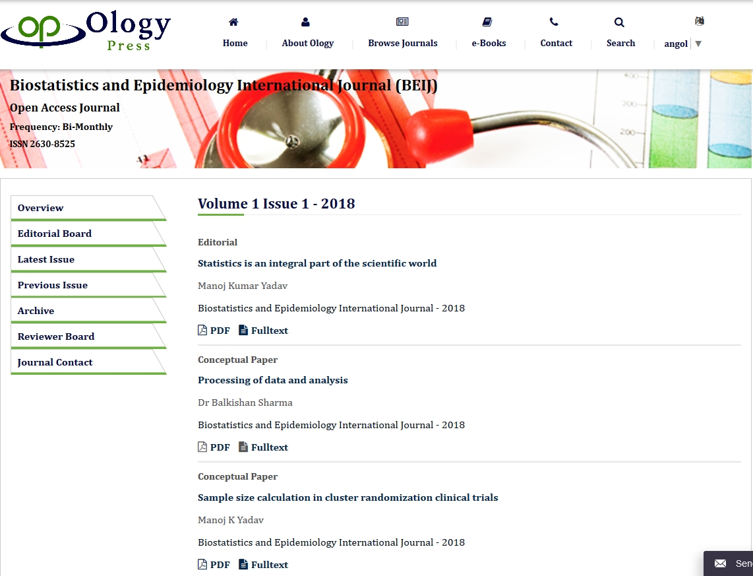Open article 'Statistics is an integral part'
Screen dimensions: 753x576
[x=317, y=263]
